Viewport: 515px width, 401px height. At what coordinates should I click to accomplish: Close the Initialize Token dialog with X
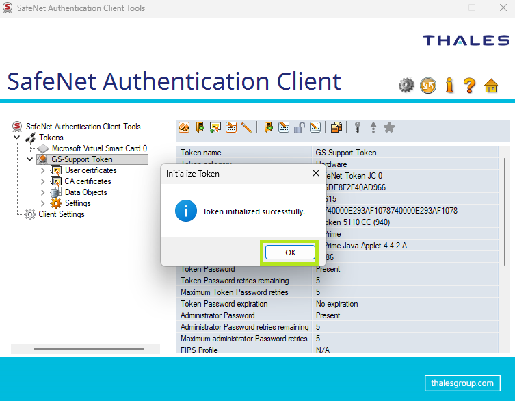(316, 173)
